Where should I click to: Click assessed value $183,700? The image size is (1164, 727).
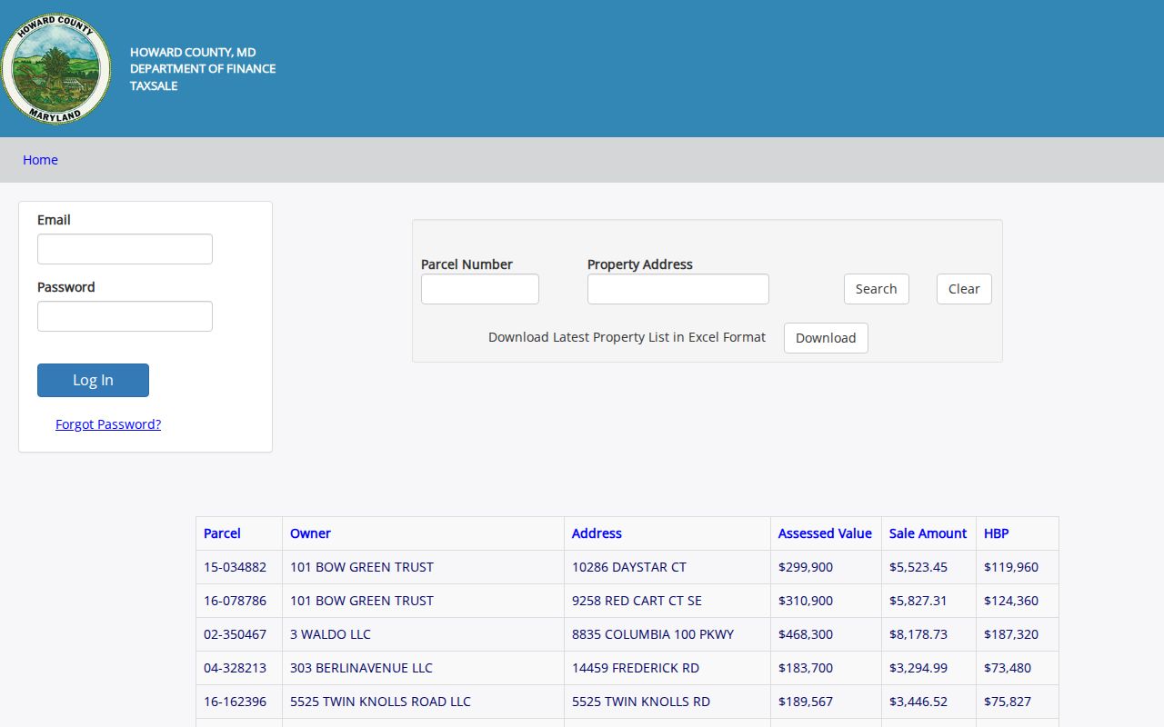click(806, 668)
